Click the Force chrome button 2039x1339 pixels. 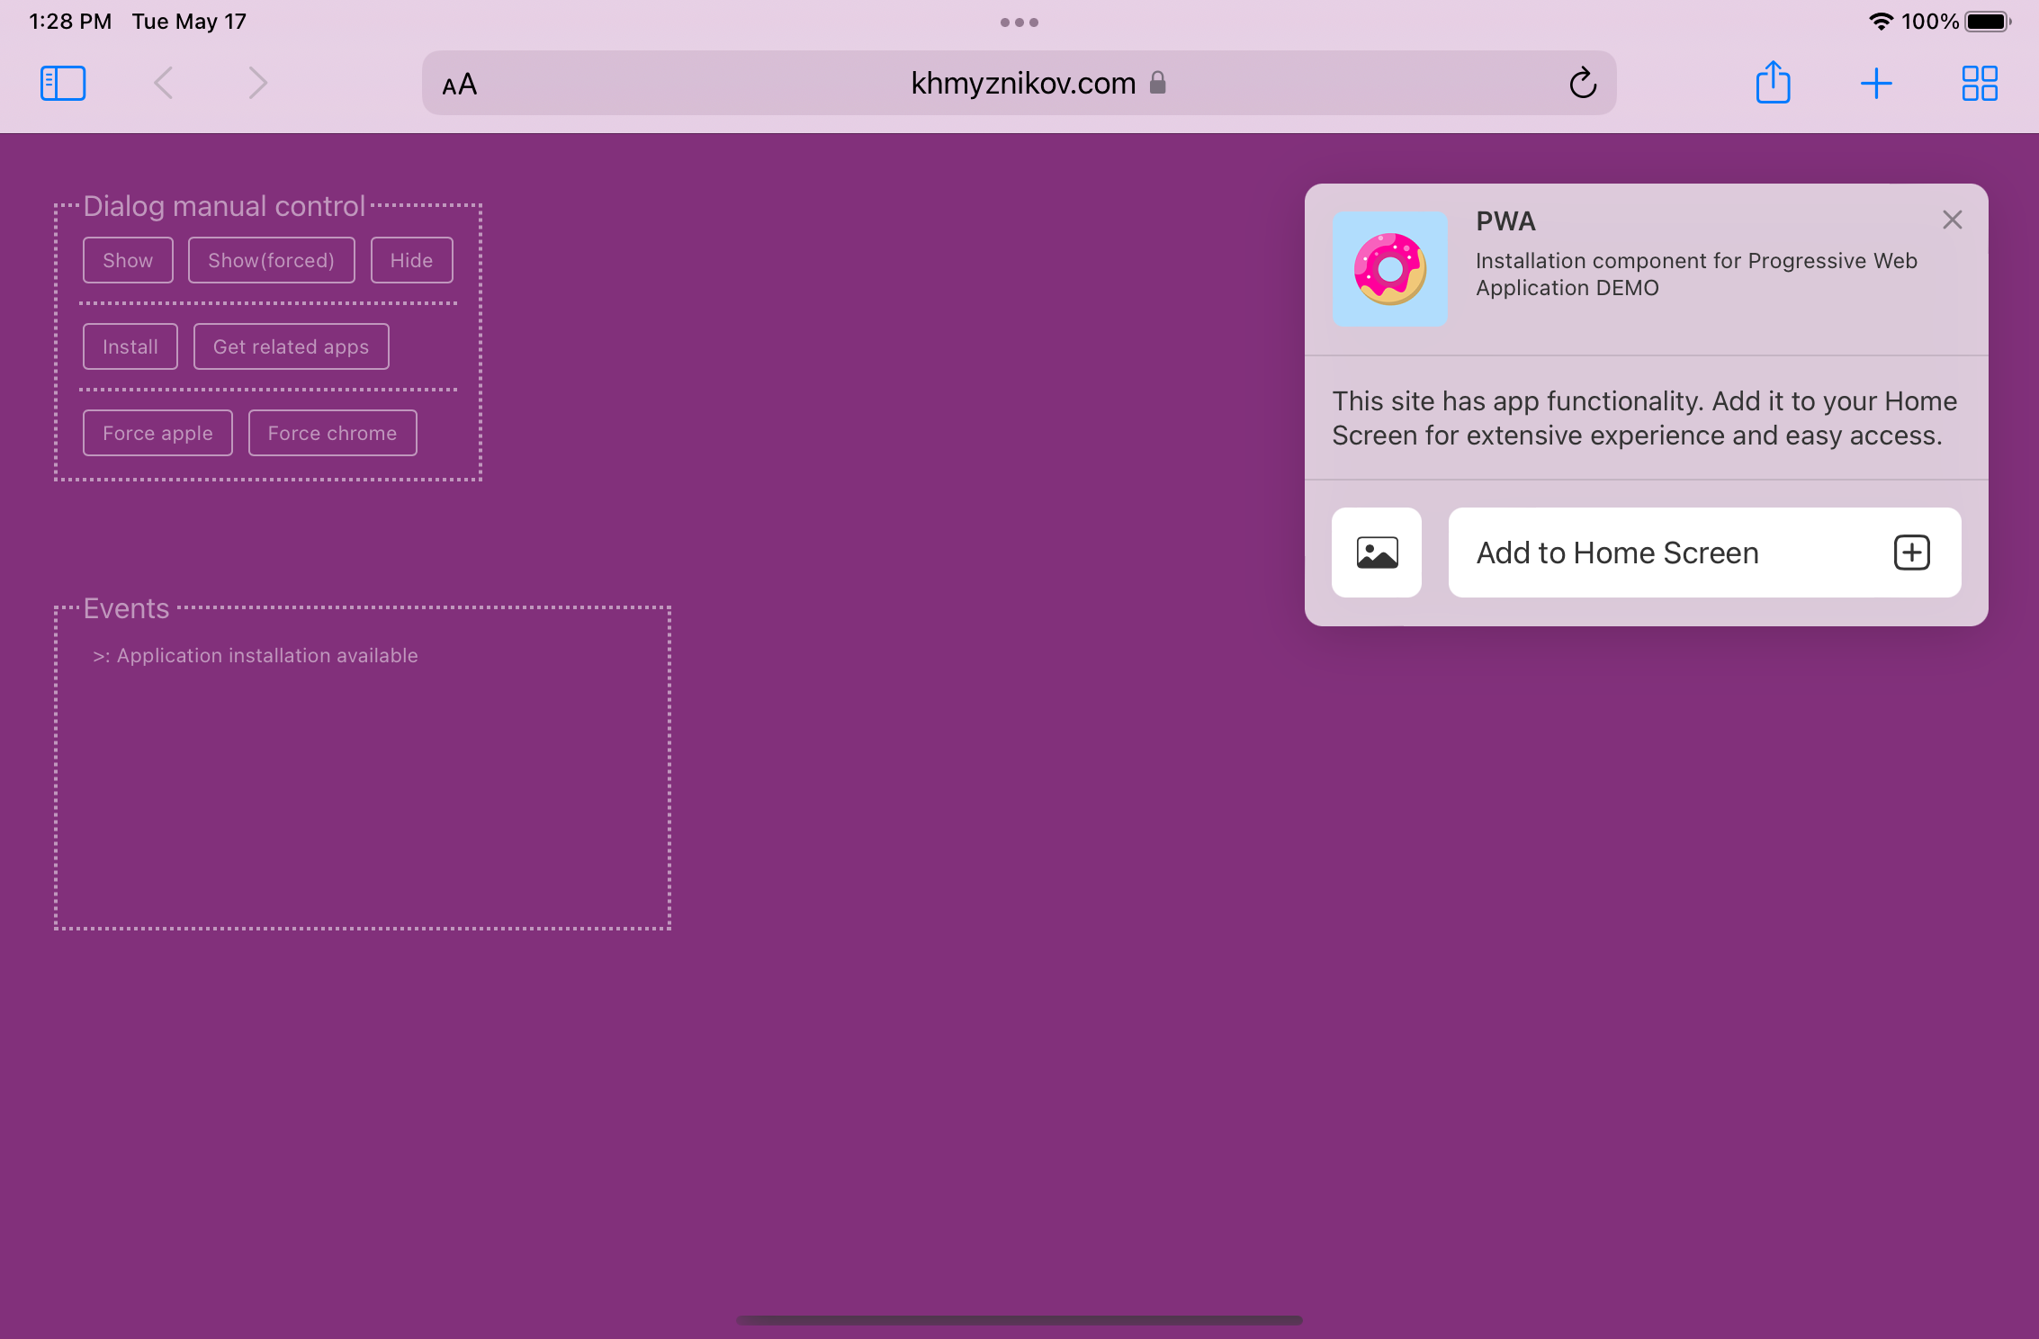332,432
